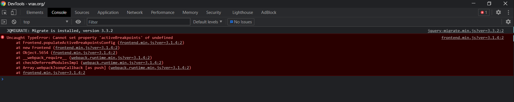The width and height of the screenshot is (514, 102).
Task: Open the AdBlock tab
Action: (x=269, y=13)
